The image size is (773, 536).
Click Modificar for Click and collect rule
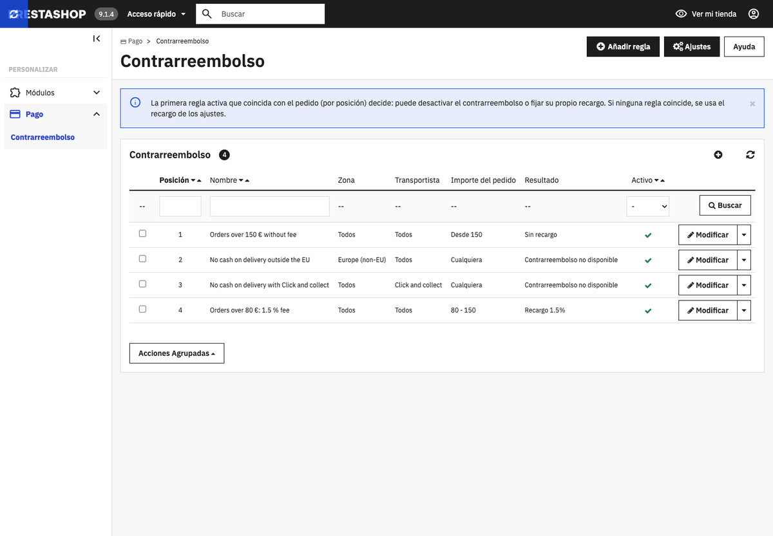coord(708,285)
